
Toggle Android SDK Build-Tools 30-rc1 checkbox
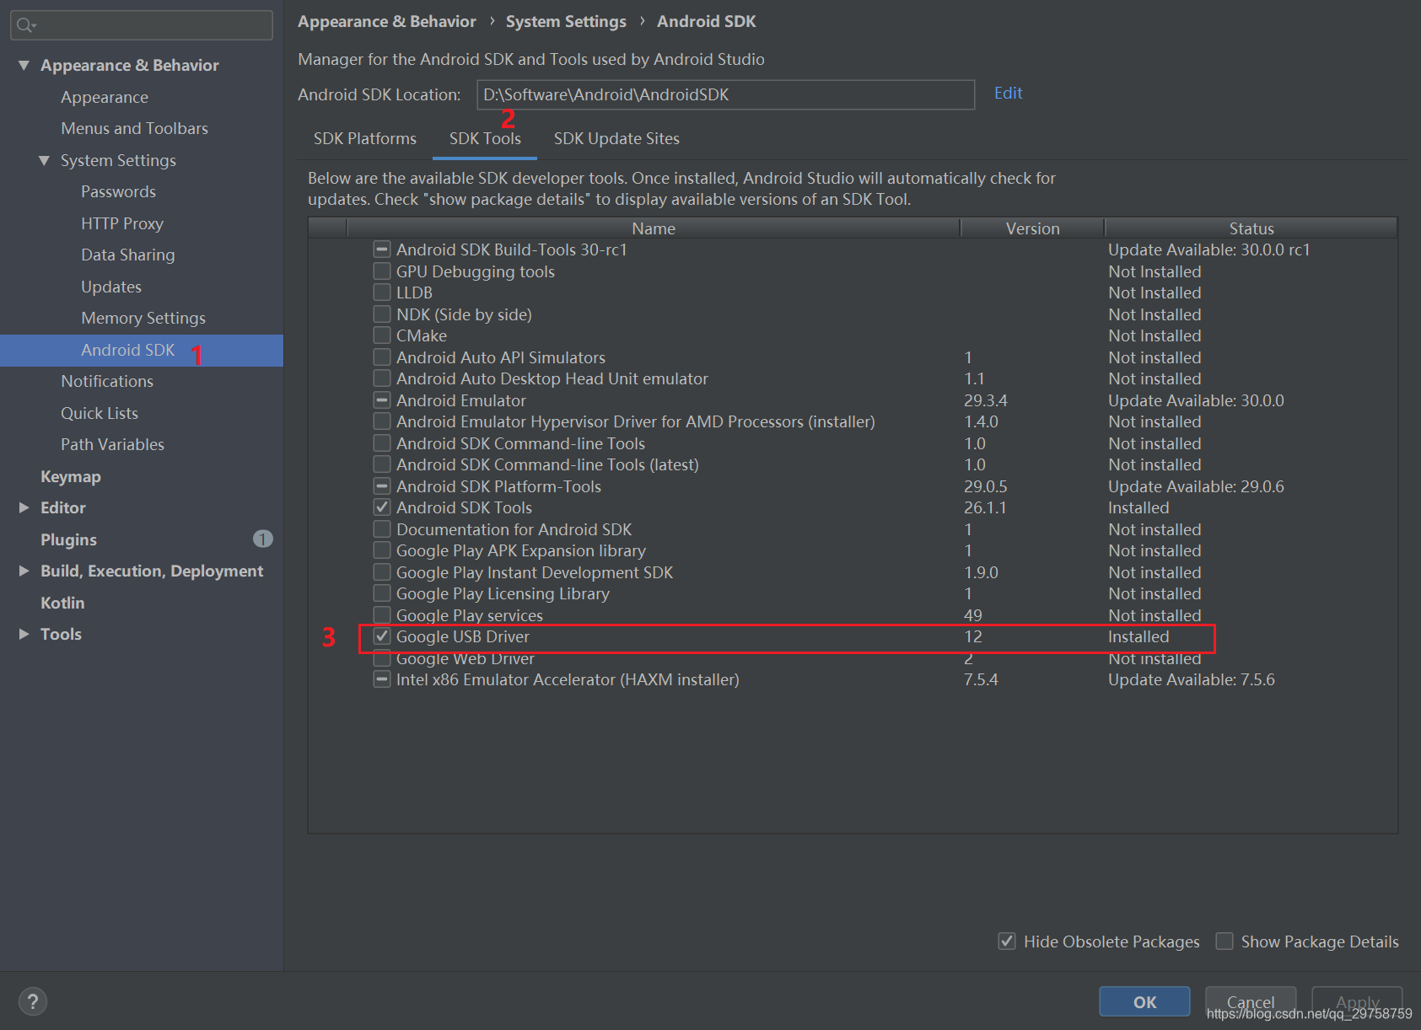point(382,249)
